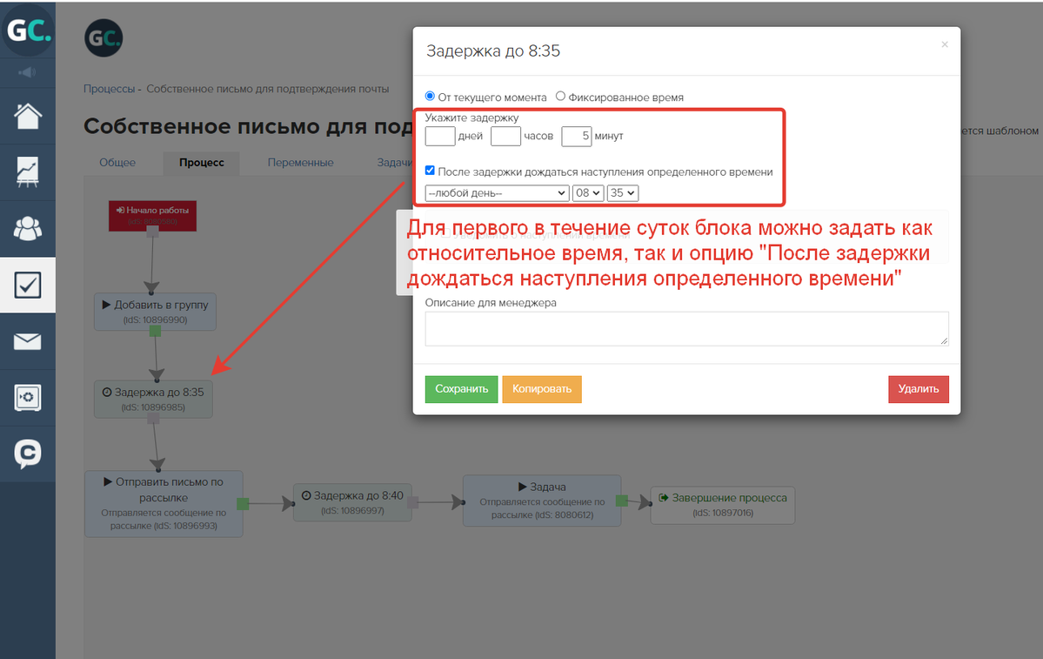The width and height of the screenshot is (1043, 659).
Task: Open the chat bubble icon in sidebar
Action: (x=28, y=454)
